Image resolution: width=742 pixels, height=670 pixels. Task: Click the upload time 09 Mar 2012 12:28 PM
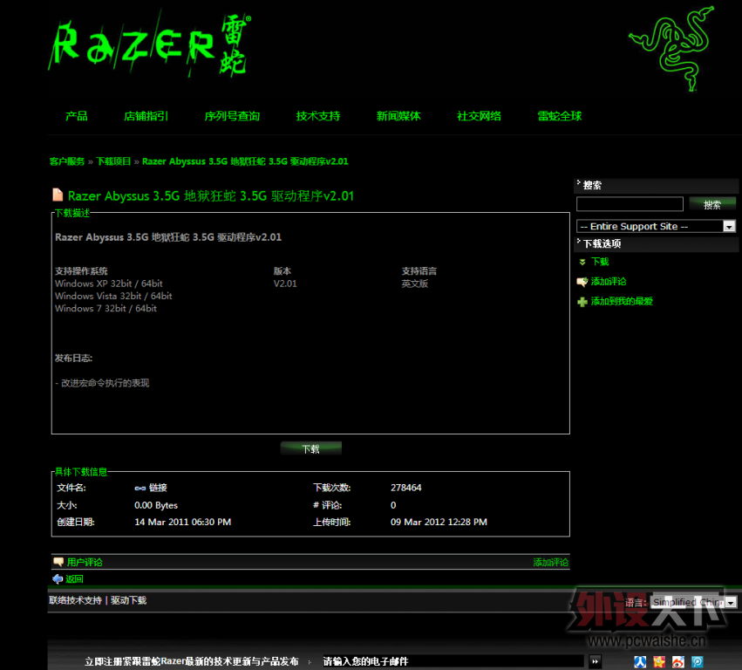(x=439, y=522)
